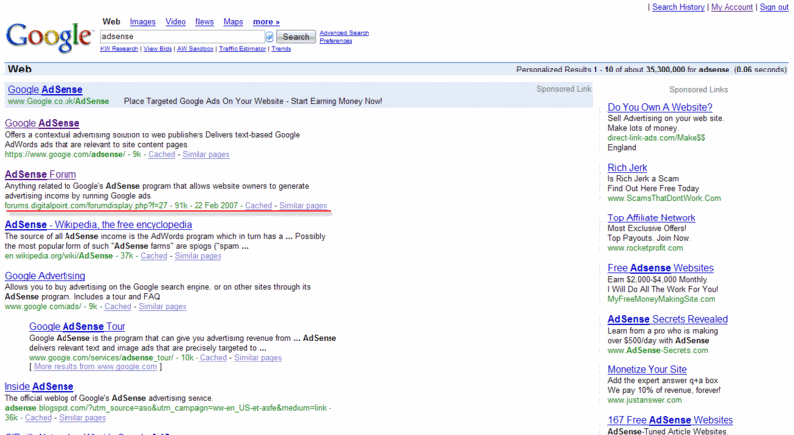Open Google Advertising result
Viewport: 794px width, 435px height.
45,276
